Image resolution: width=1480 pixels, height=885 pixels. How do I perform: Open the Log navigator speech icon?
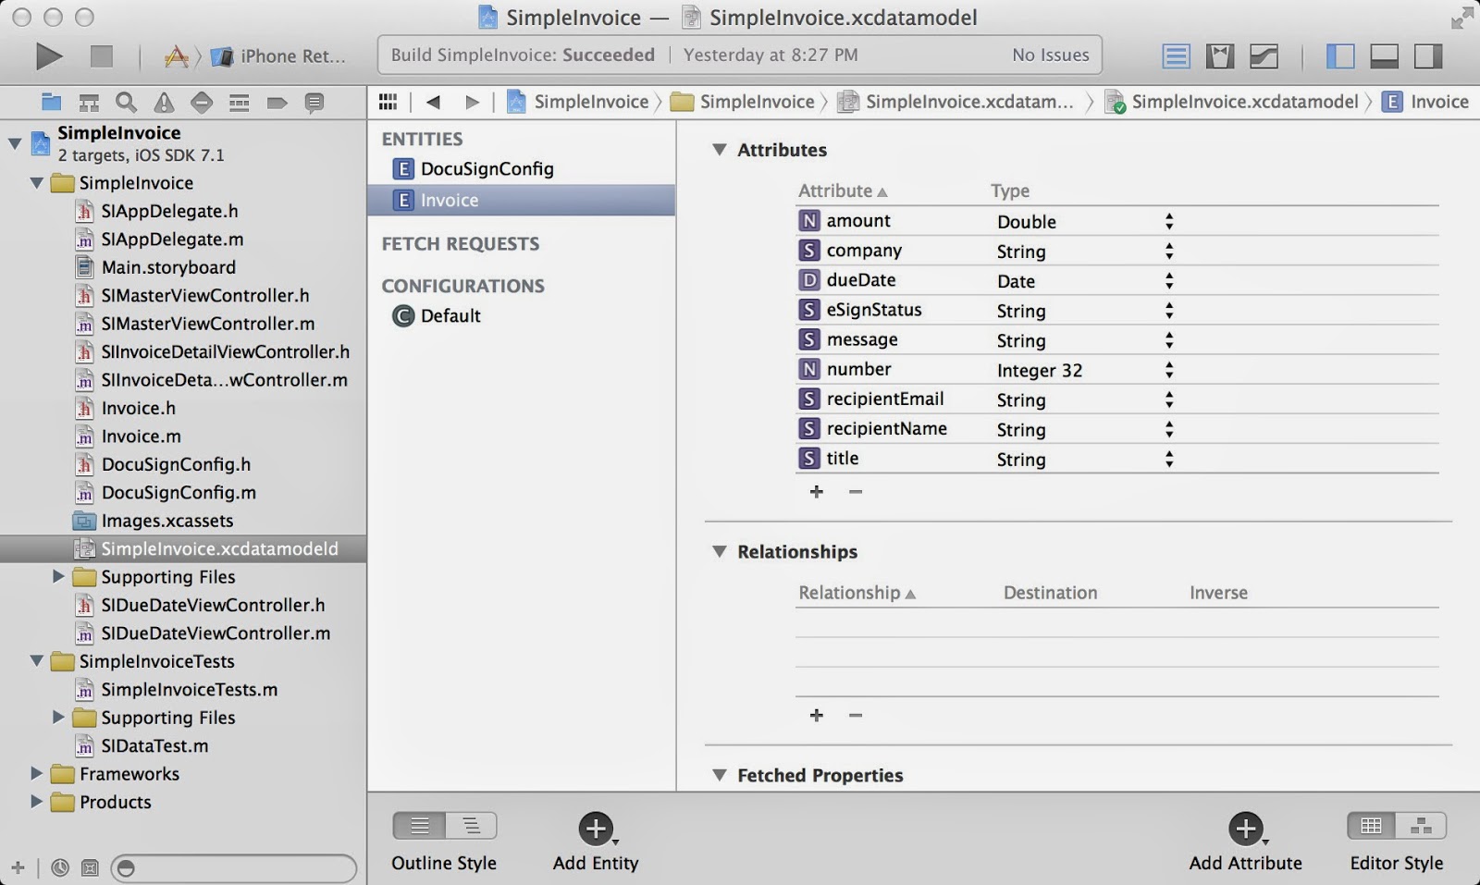(314, 102)
